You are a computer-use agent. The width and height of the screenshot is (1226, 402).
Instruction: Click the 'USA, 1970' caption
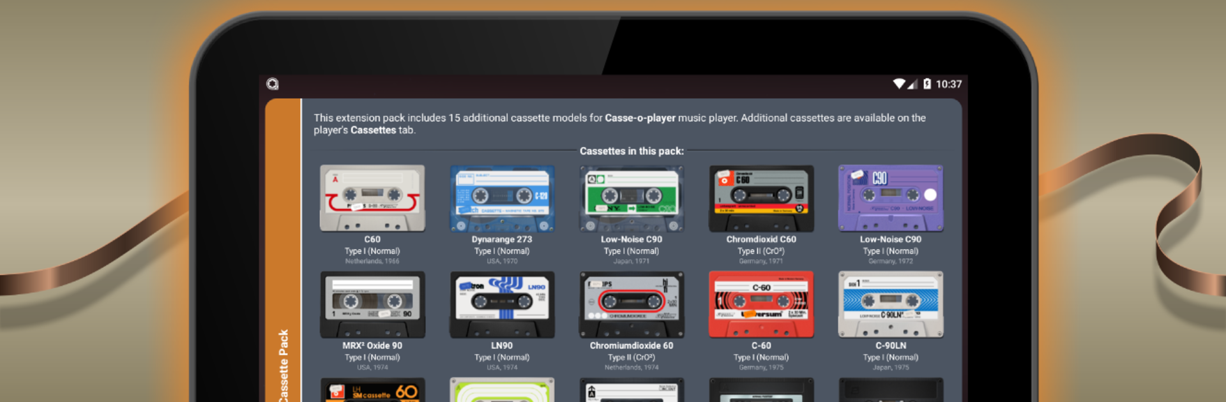(x=502, y=261)
